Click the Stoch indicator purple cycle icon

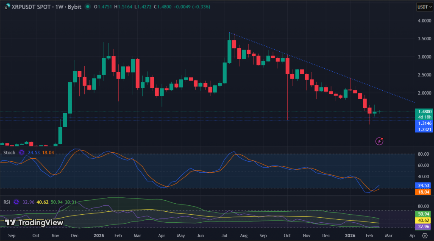(22, 153)
